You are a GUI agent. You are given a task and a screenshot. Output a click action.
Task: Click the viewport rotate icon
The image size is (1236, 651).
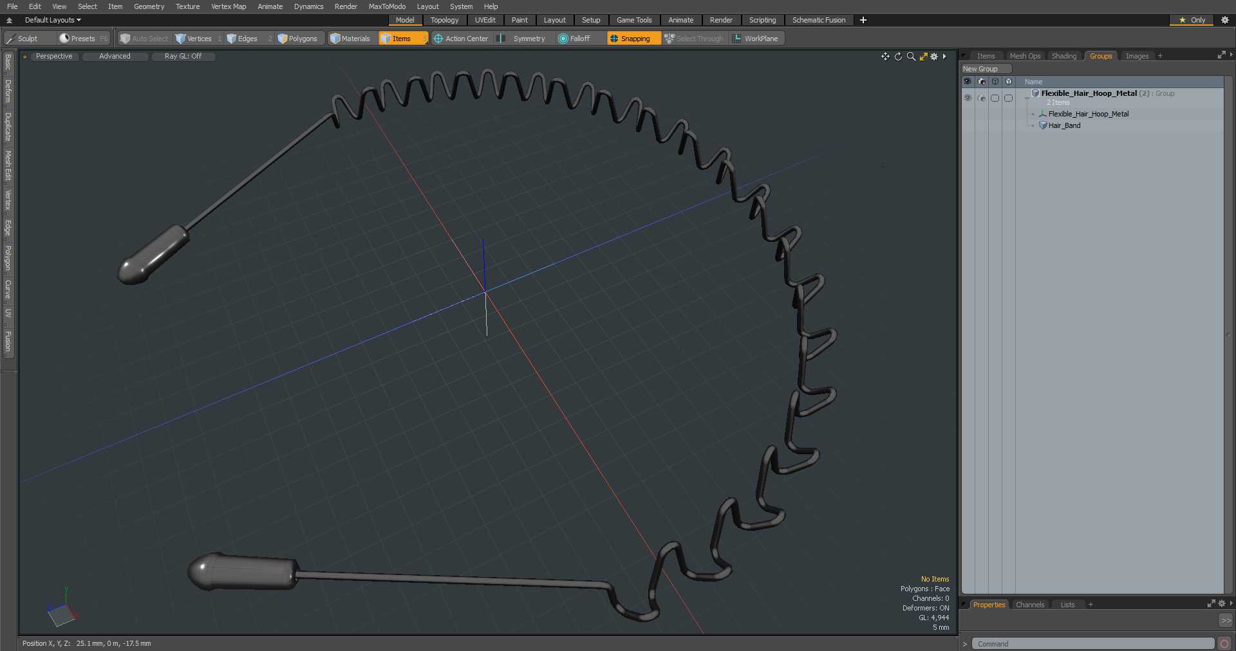coord(898,57)
